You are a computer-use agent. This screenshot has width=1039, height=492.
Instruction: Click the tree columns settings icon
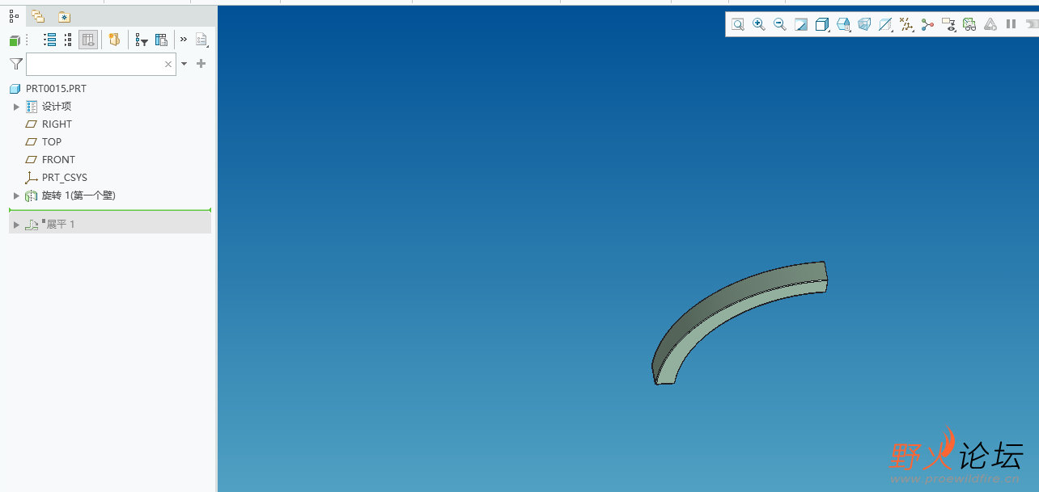161,40
